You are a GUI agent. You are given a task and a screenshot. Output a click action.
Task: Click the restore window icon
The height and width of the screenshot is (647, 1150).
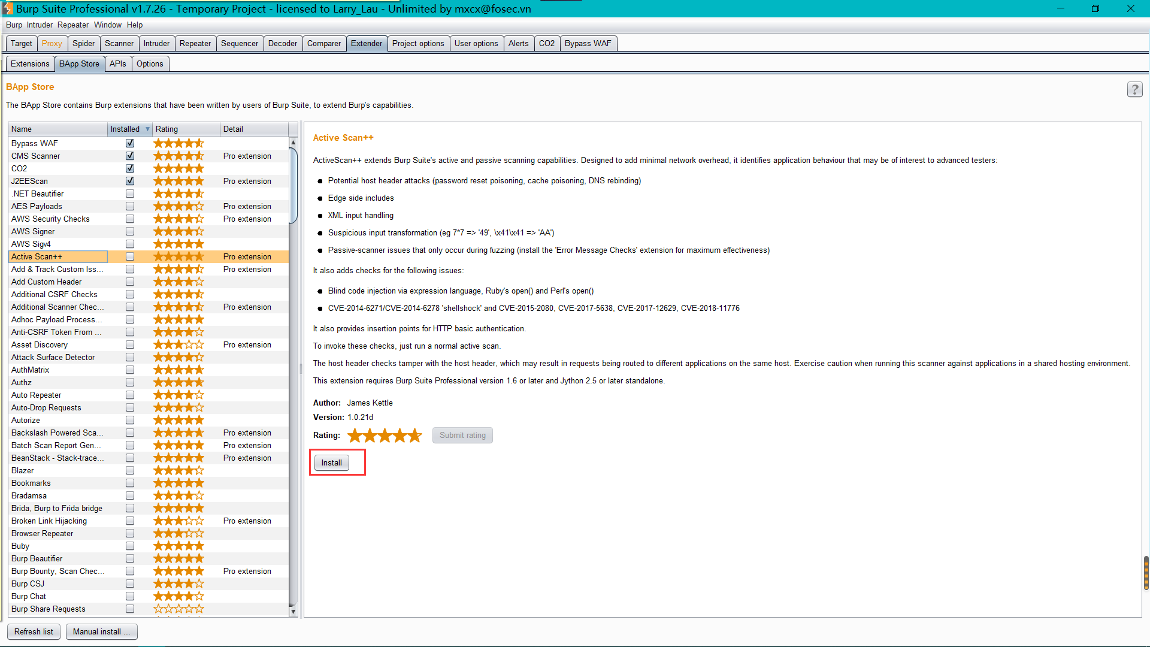[x=1095, y=8]
